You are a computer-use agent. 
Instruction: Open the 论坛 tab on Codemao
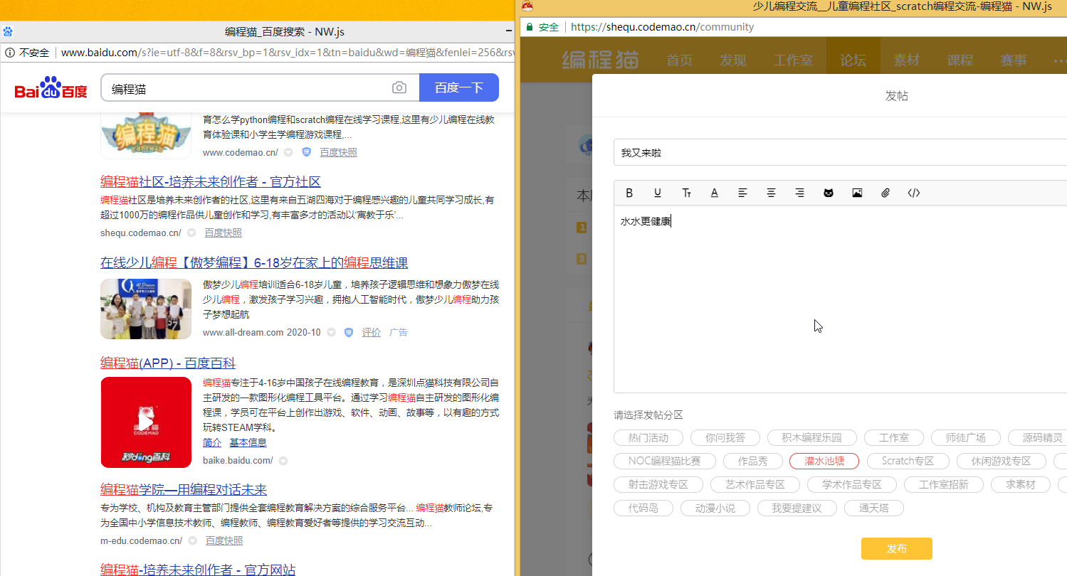[x=853, y=60]
